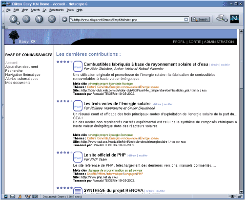Click star rating of Le site officiel de PHP

click(64, 153)
